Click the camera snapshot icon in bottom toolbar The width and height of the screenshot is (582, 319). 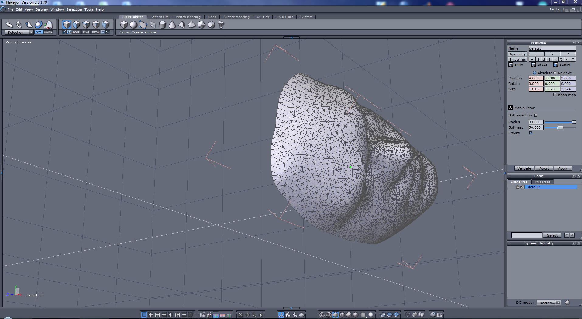[439, 315]
